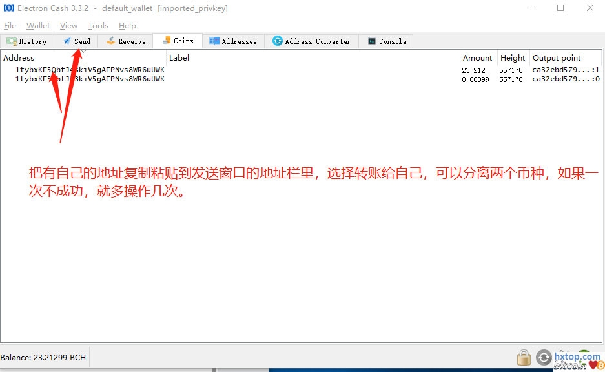
Task: Open the Addresses tab
Action: [x=232, y=41]
